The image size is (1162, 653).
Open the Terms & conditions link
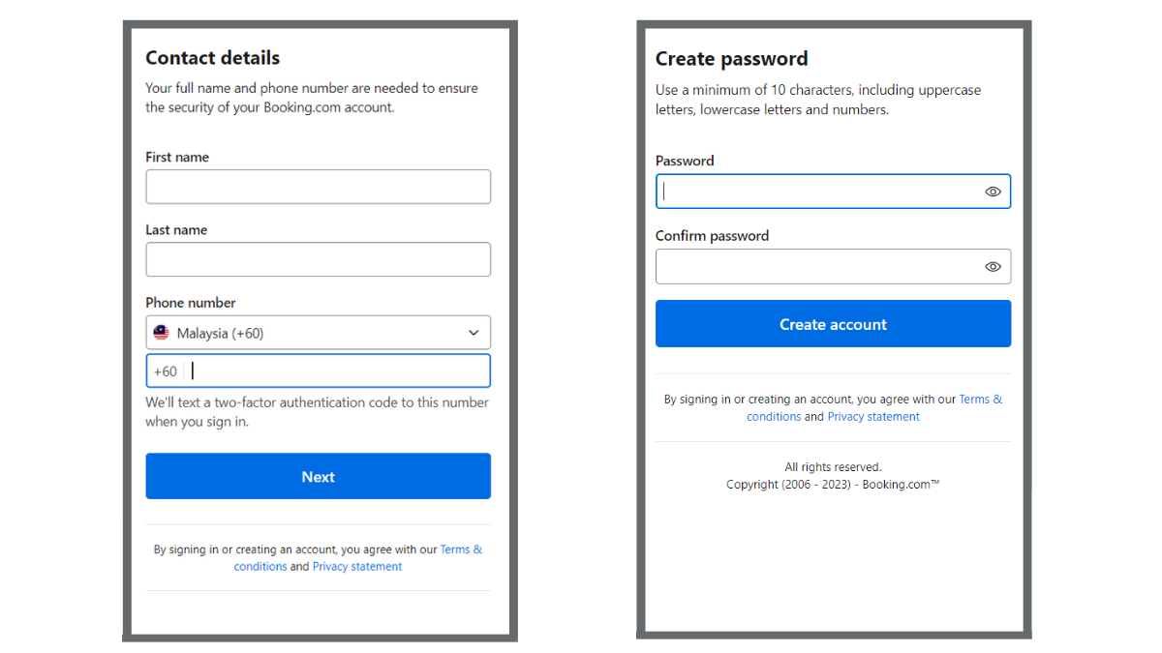[x=461, y=549]
